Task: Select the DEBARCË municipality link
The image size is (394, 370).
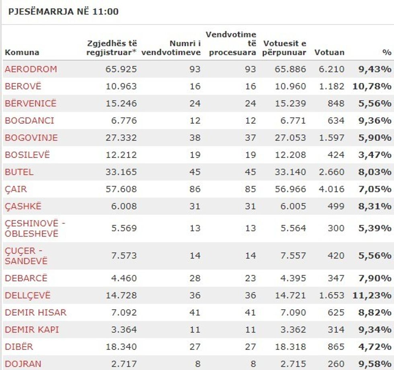Action: point(26,278)
